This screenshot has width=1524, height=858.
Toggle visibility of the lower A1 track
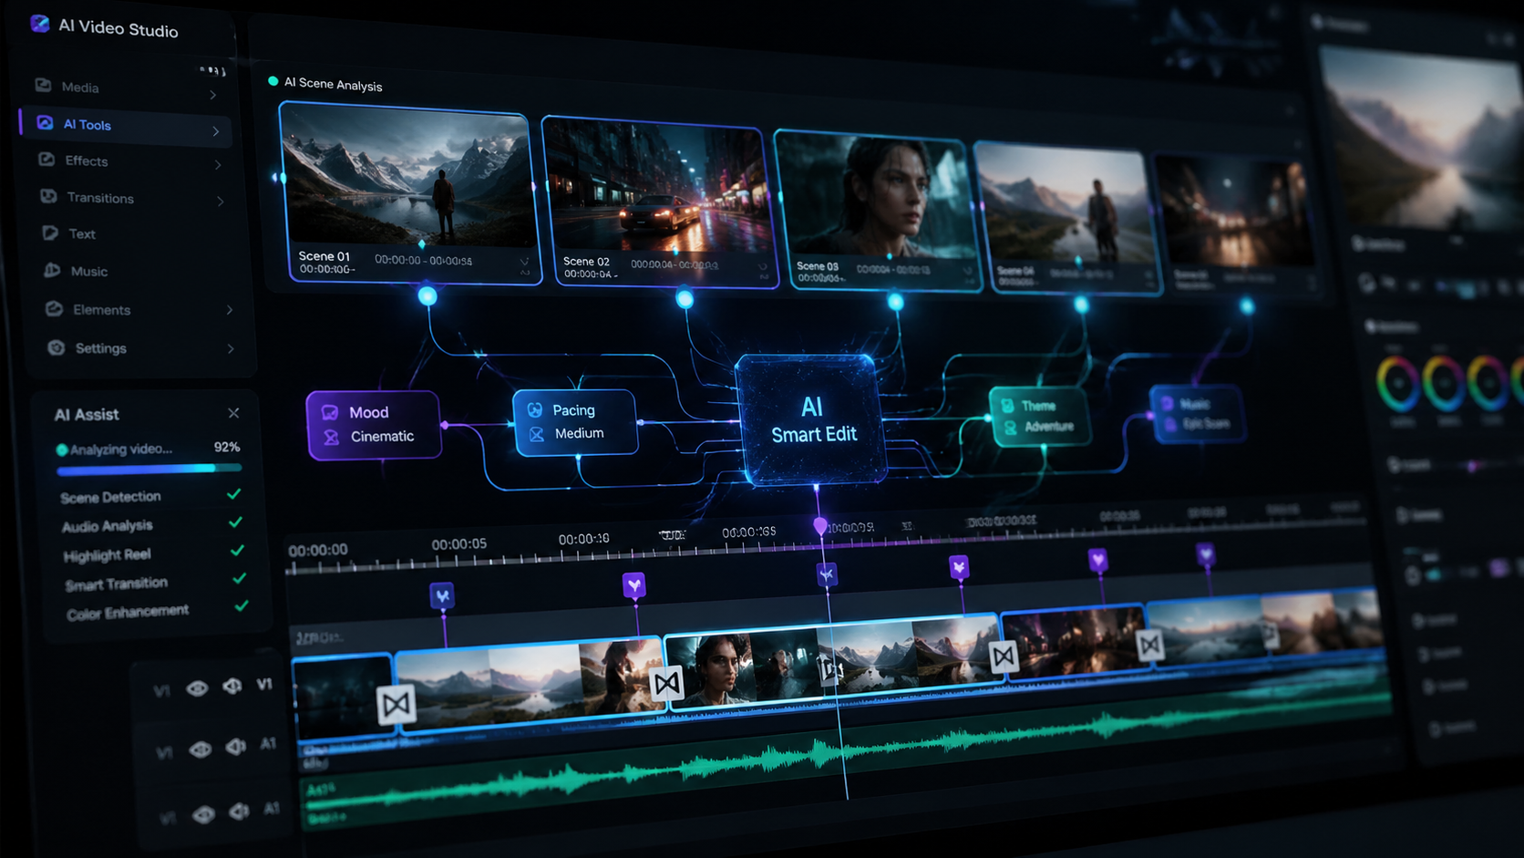(x=204, y=814)
